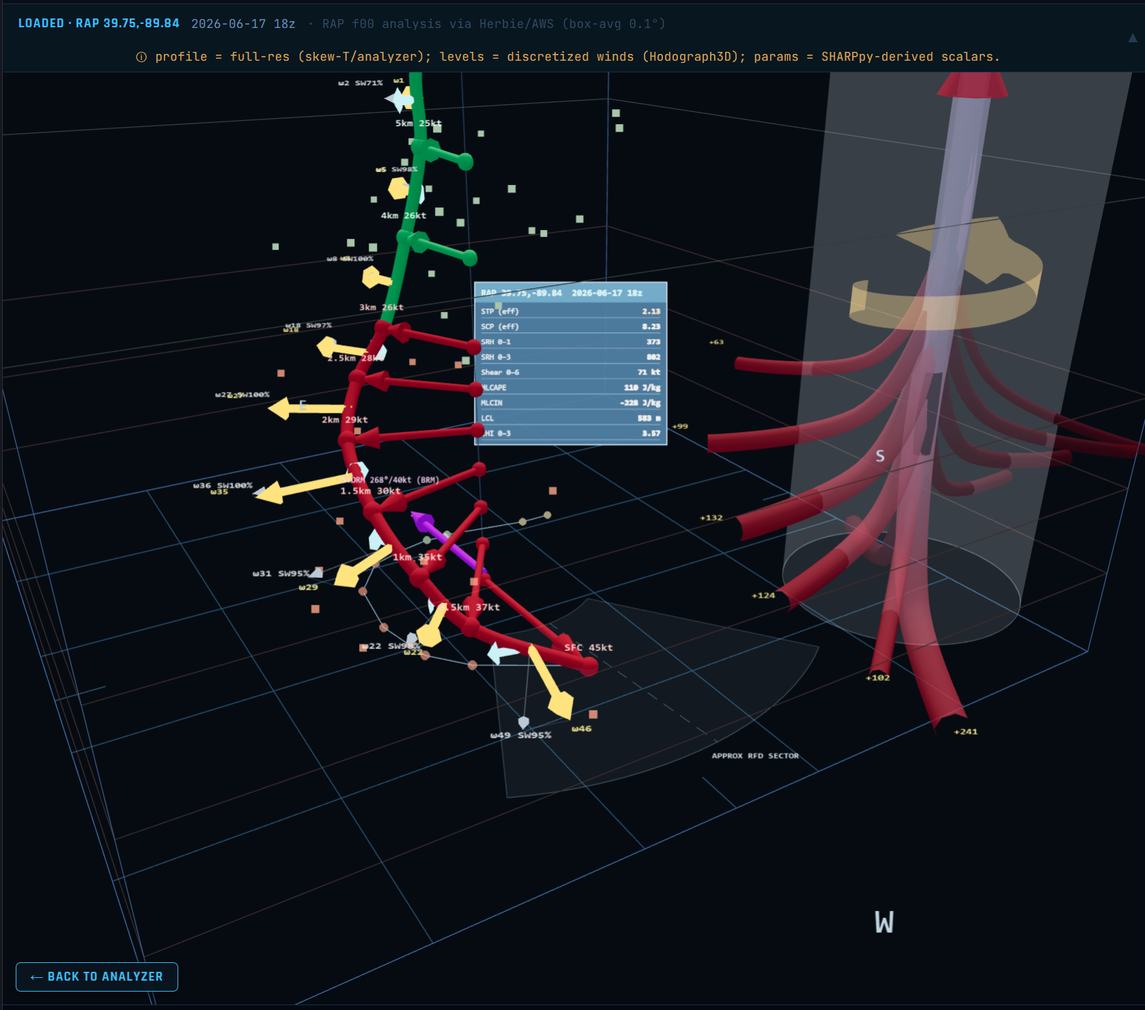
Task: Click the '+124' streamline value label
Action: coord(763,596)
